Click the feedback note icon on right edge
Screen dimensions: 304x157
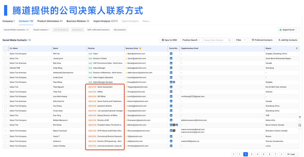300,125
